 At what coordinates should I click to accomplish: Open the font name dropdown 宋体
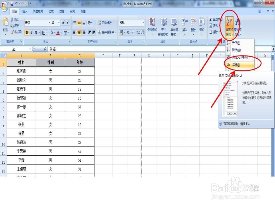click(49, 23)
